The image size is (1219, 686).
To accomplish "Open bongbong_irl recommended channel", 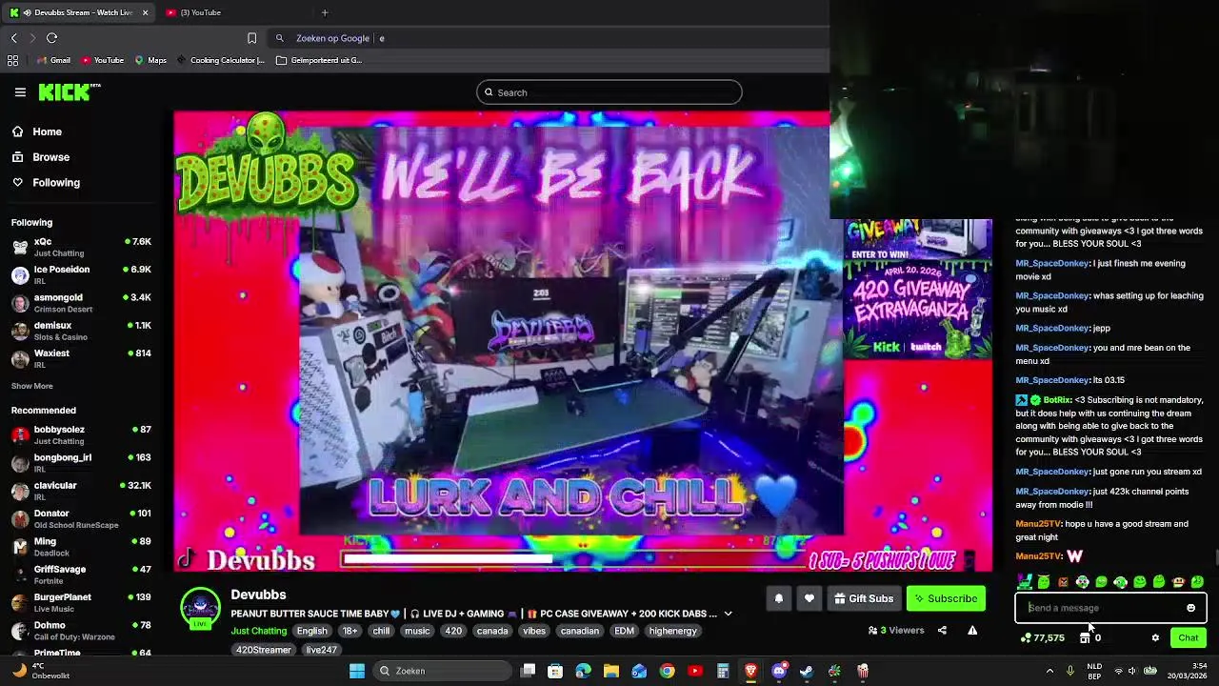I will [81, 462].
